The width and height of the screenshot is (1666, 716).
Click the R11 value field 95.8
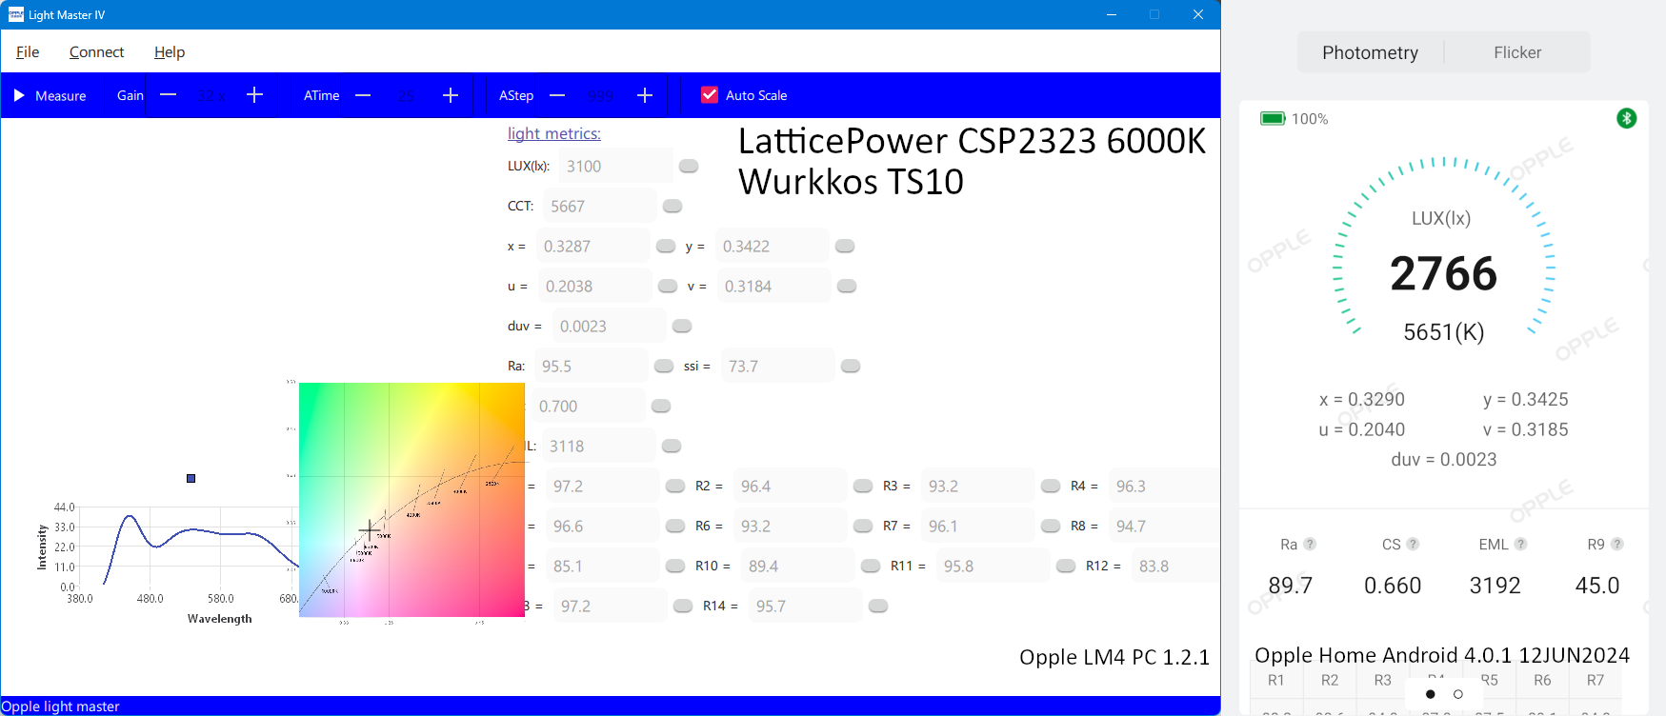(993, 566)
